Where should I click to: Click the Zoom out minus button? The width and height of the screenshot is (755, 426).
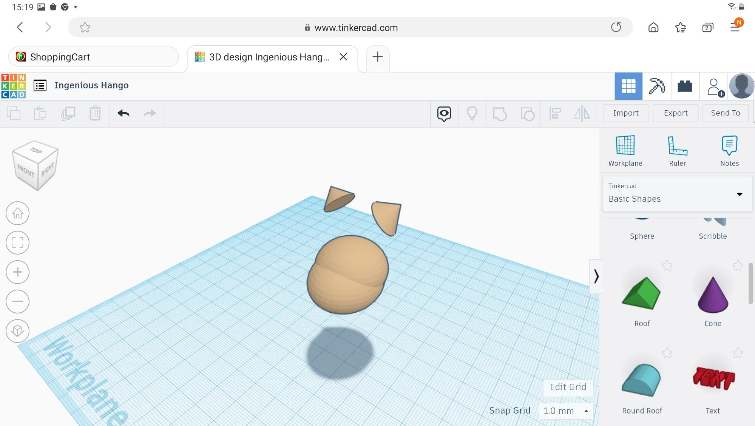[17, 301]
